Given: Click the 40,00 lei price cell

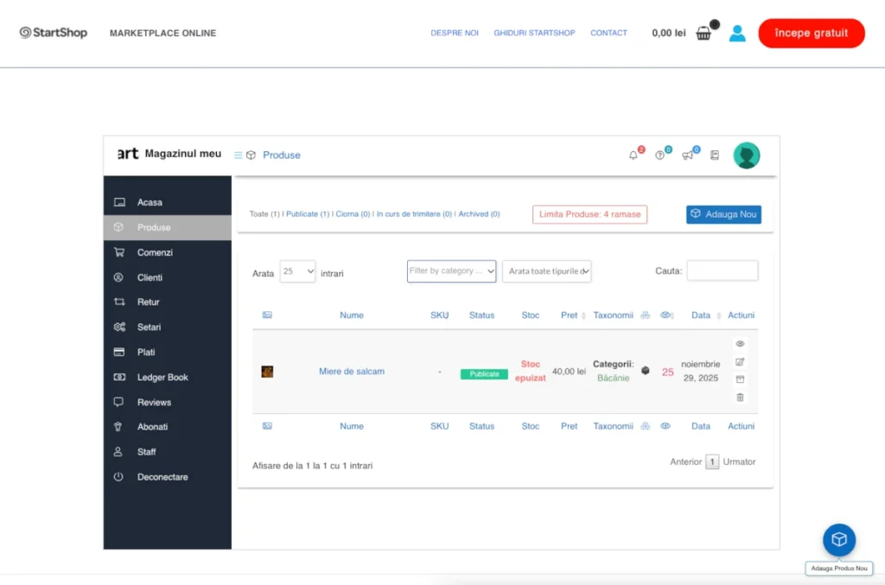Looking at the screenshot, I should (569, 372).
